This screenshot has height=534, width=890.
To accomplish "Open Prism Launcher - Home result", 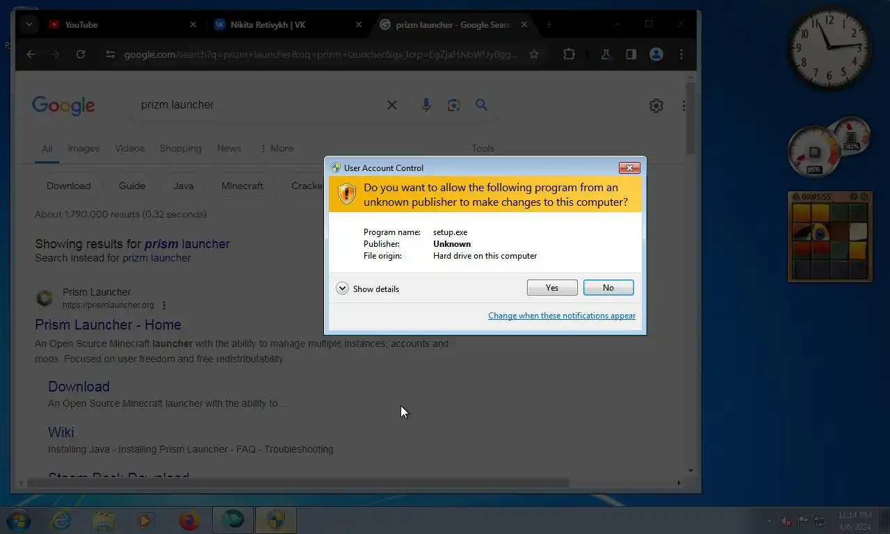I will [x=108, y=325].
